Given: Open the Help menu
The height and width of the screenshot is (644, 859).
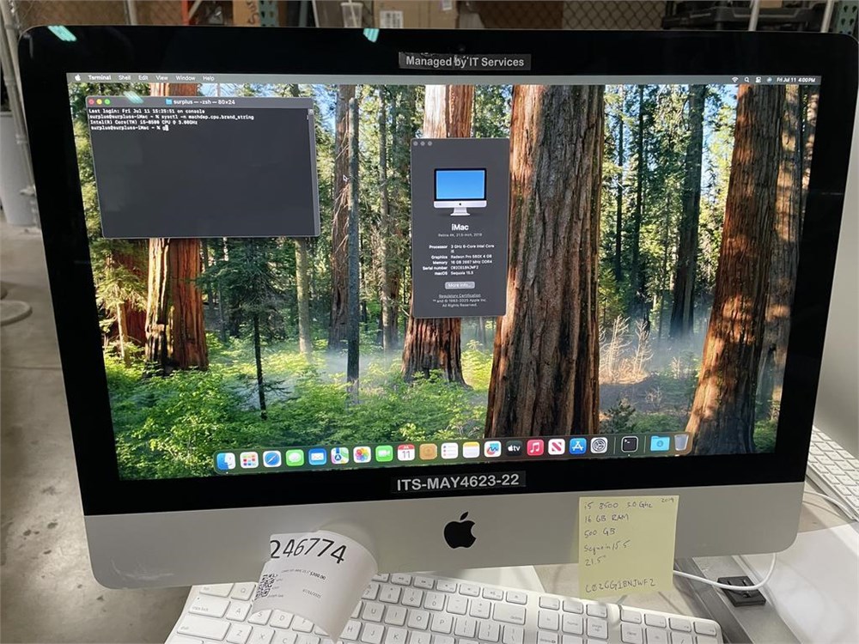Looking at the screenshot, I should [x=208, y=78].
